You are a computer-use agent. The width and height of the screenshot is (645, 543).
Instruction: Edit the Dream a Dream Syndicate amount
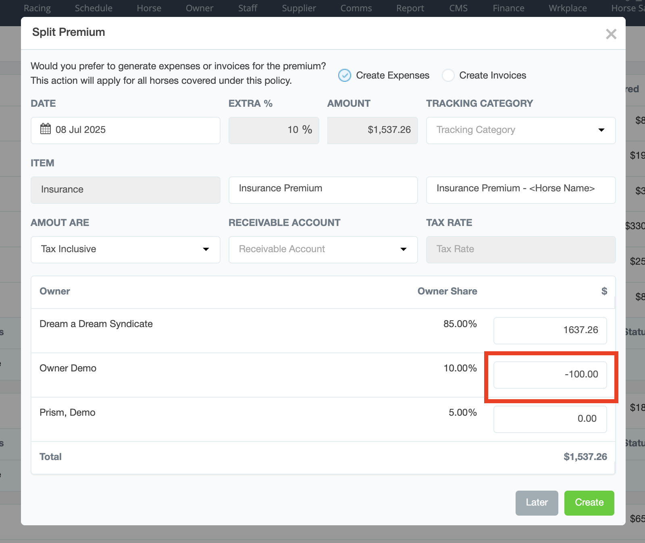[550, 330]
